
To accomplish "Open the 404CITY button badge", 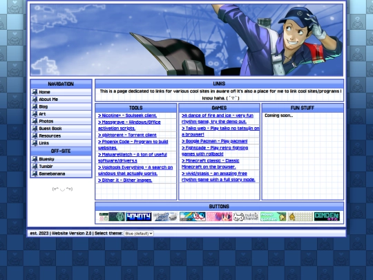I will pyautogui.click(x=139, y=216).
